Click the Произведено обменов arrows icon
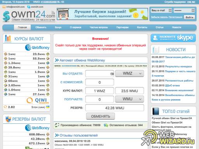The height and width of the screenshot is (149, 199). (x=57, y=125)
